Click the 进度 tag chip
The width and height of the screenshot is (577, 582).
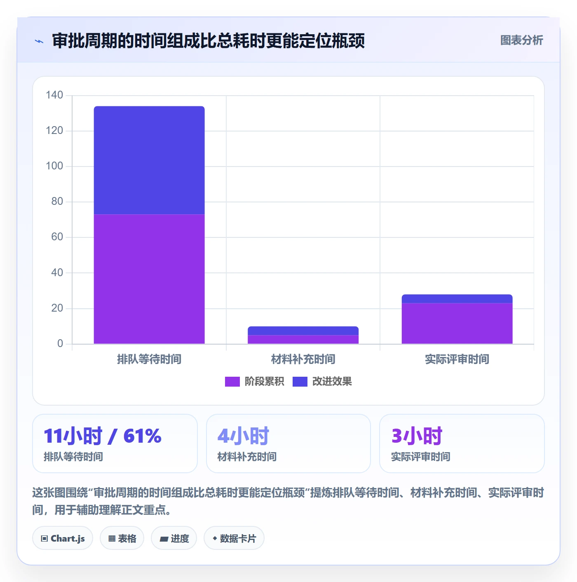174,538
